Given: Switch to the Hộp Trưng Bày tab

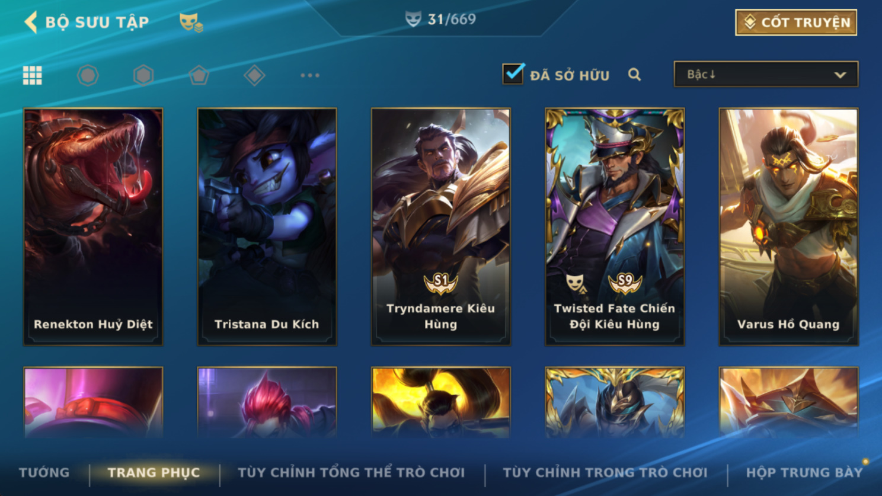Looking at the screenshot, I should coord(804,473).
